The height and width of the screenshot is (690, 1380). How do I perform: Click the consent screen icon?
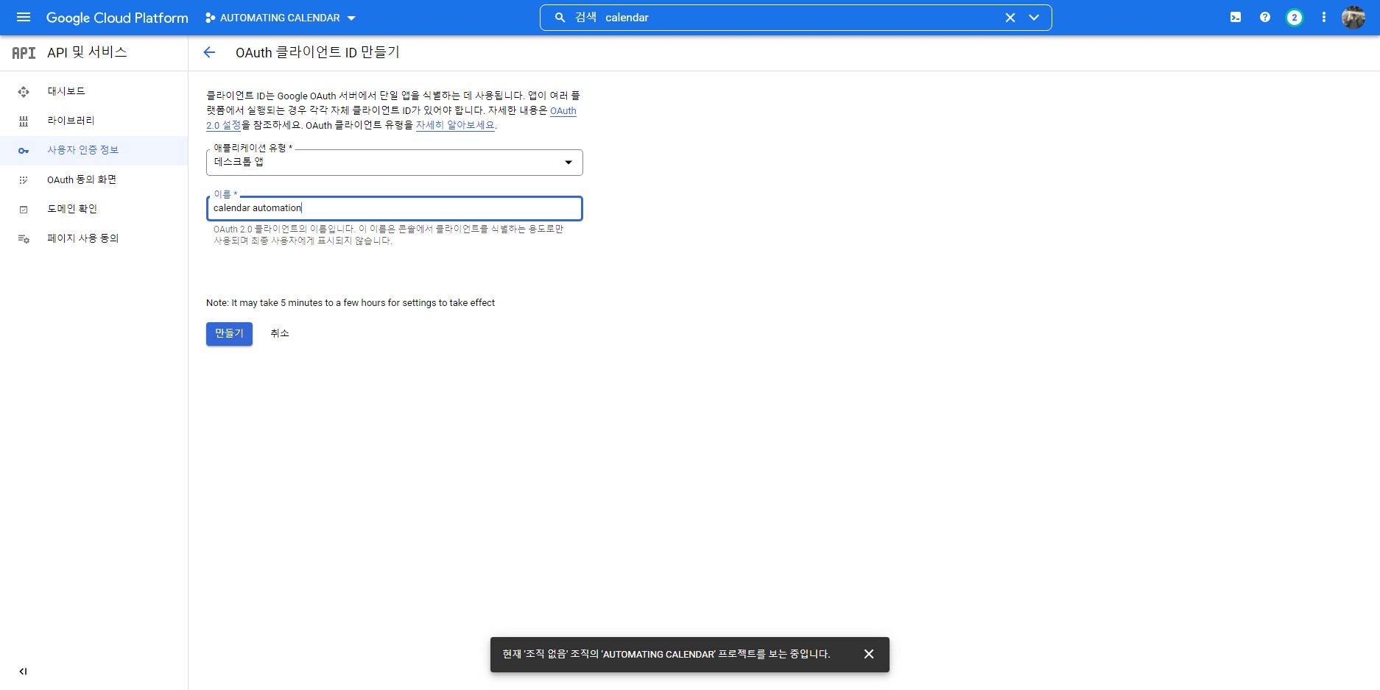(x=24, y=180)
